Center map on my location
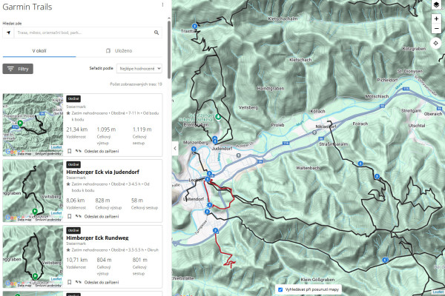Viewport: 445px width, 296px height. pyautogui.click(x=435, y=44)
